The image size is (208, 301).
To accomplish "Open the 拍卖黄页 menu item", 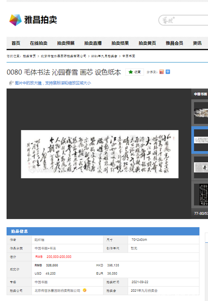I will coord(147,43).
